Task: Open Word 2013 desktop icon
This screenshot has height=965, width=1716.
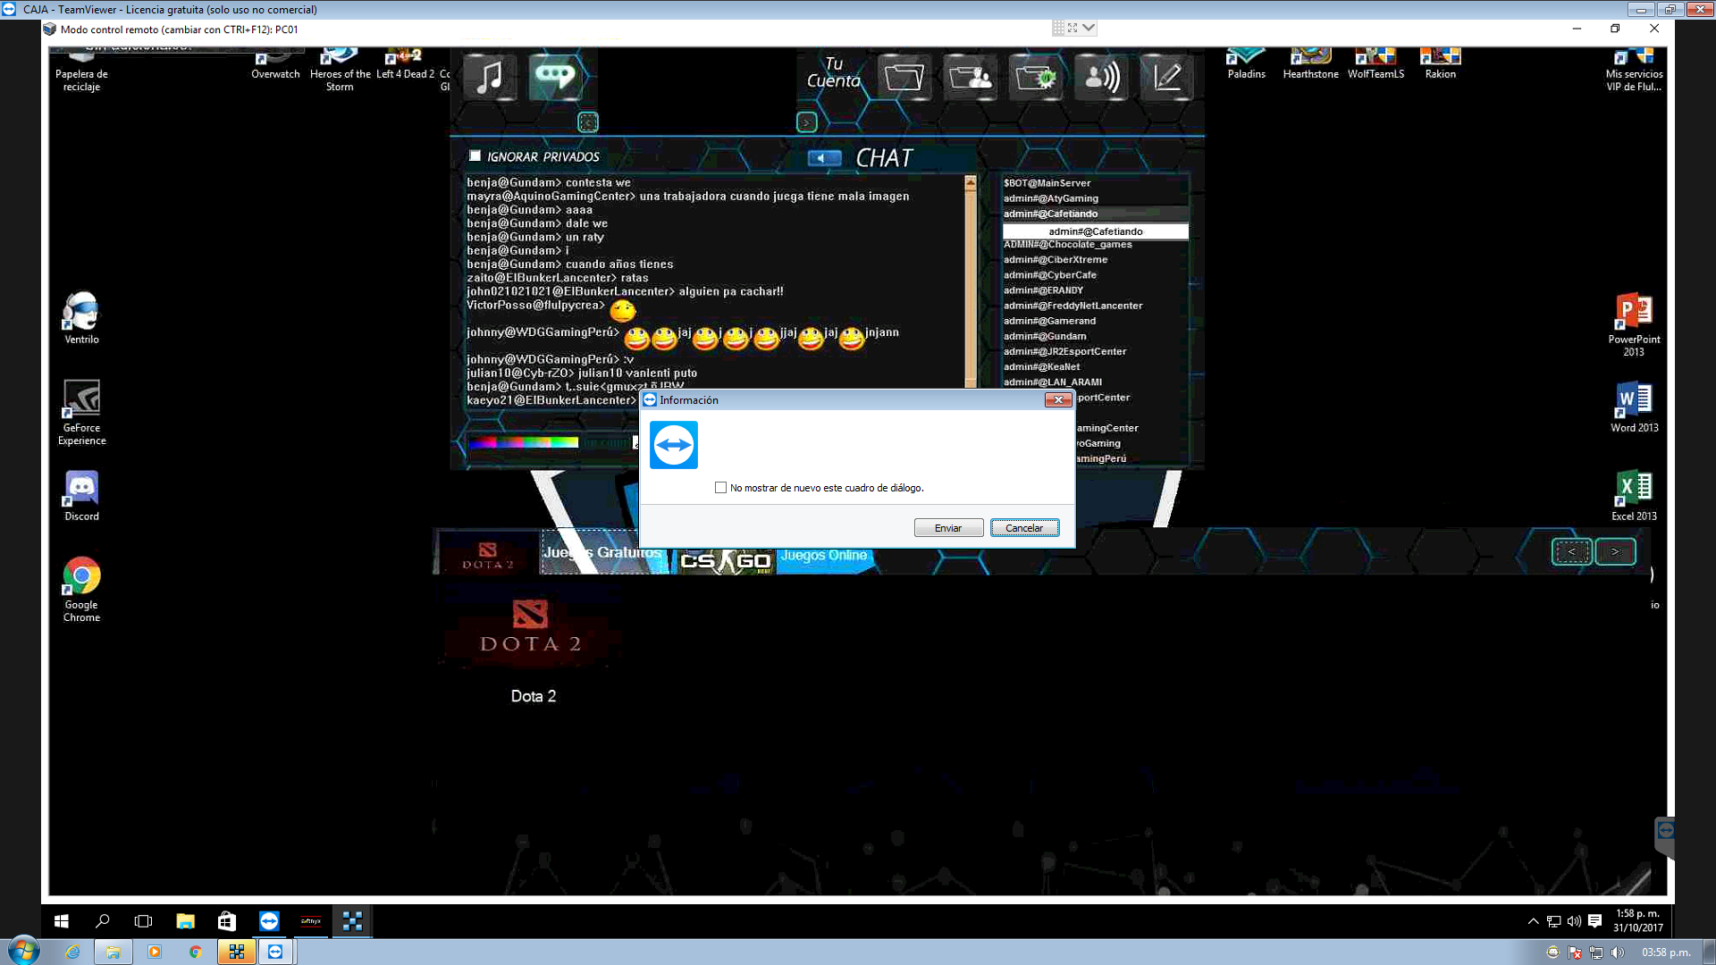Action: pyautogui.click(x=1634, y=407)
